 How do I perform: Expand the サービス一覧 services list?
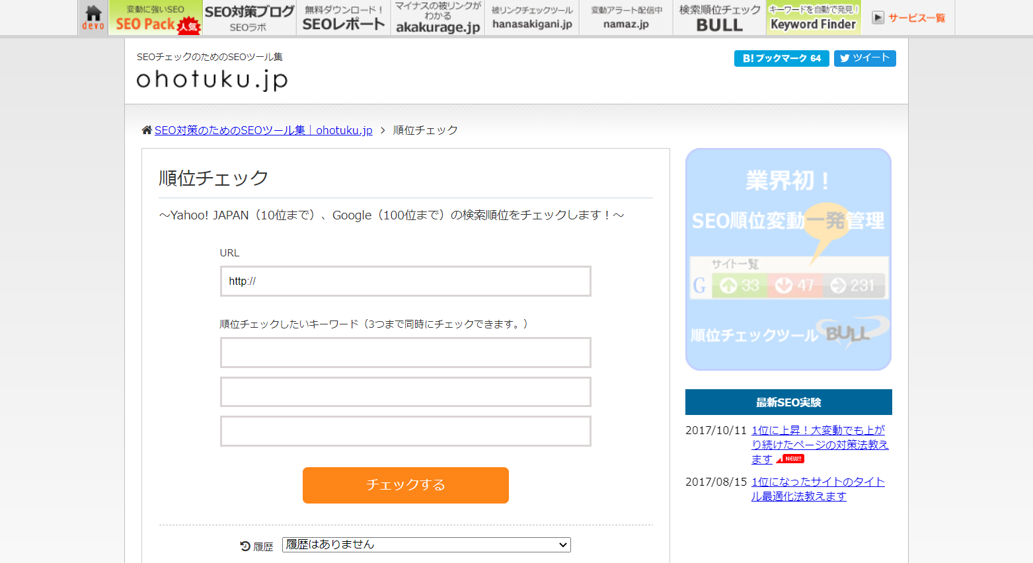tap(909, 18)
